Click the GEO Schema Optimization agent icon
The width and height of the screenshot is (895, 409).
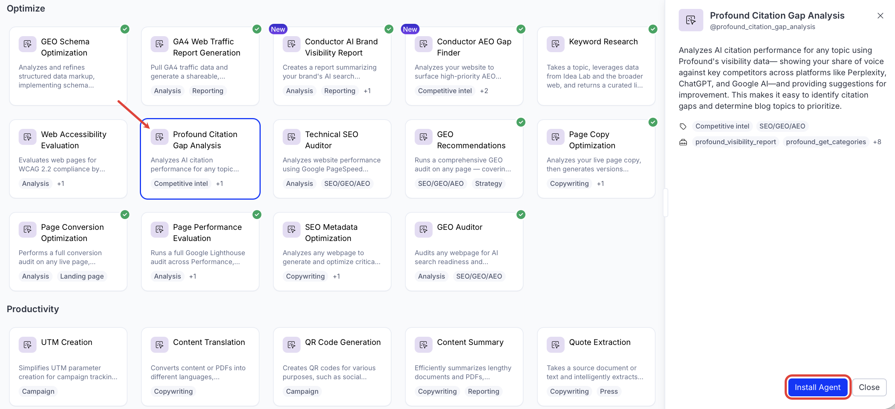click(28, 44)
